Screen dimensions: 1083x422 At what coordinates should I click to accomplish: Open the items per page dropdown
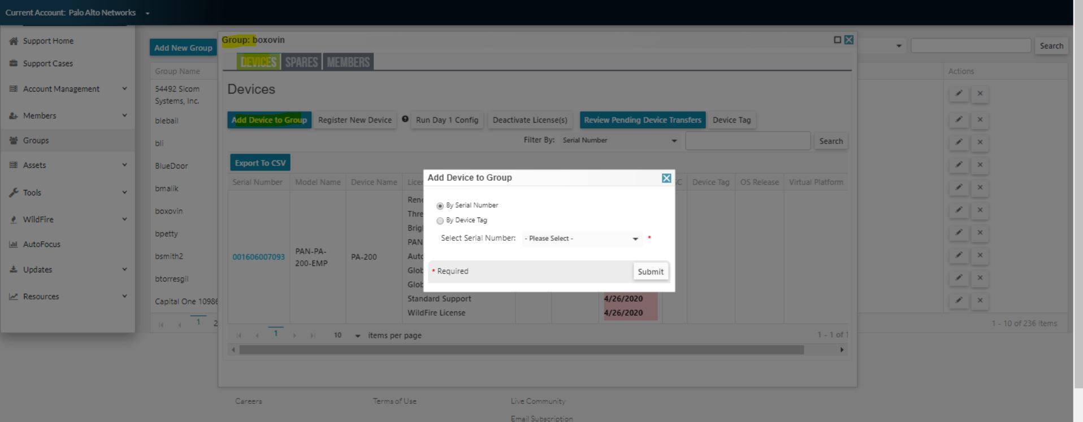pyautogui.click(x=357, y=336)
